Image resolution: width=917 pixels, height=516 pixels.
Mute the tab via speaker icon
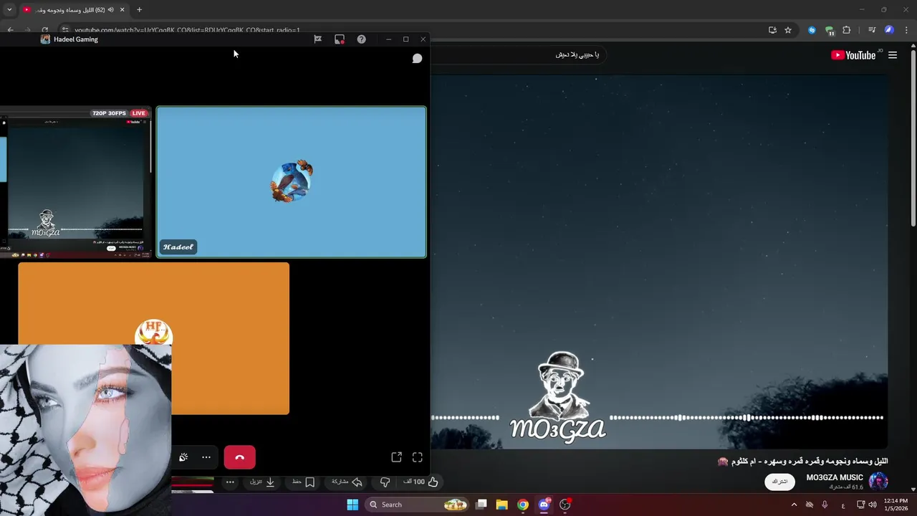pos(111,10)
